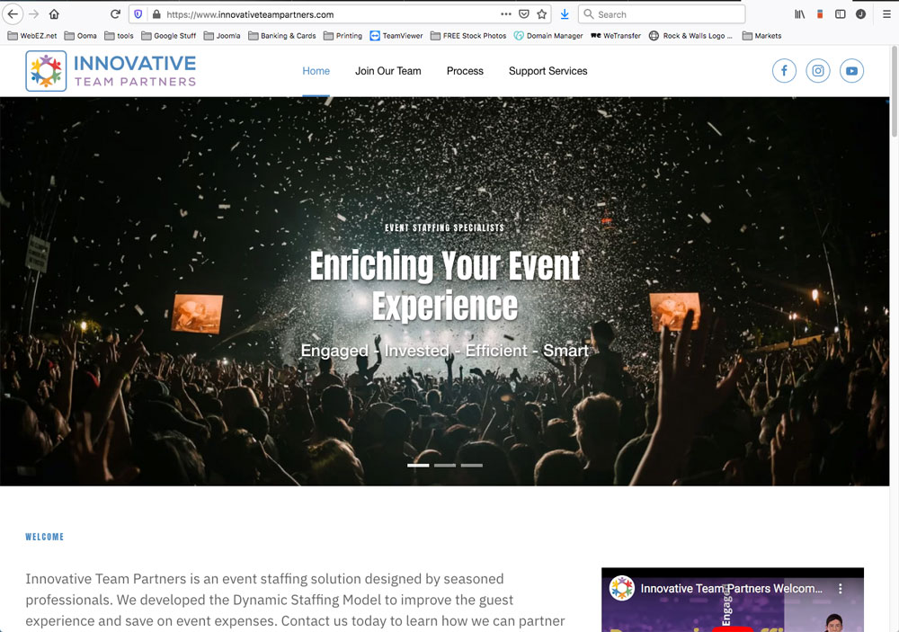Go to the browser home page
Screen dimensions: 899x632
(x=54, y=14)
